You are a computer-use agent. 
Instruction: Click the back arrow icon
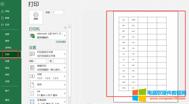tap(3, 4)
